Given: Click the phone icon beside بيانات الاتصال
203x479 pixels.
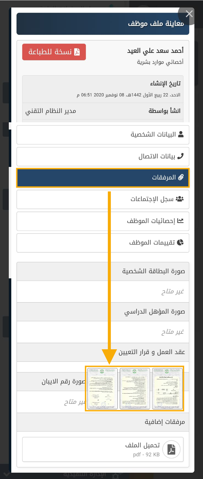Looking at the screenshot, I should [x=180, y=156].
